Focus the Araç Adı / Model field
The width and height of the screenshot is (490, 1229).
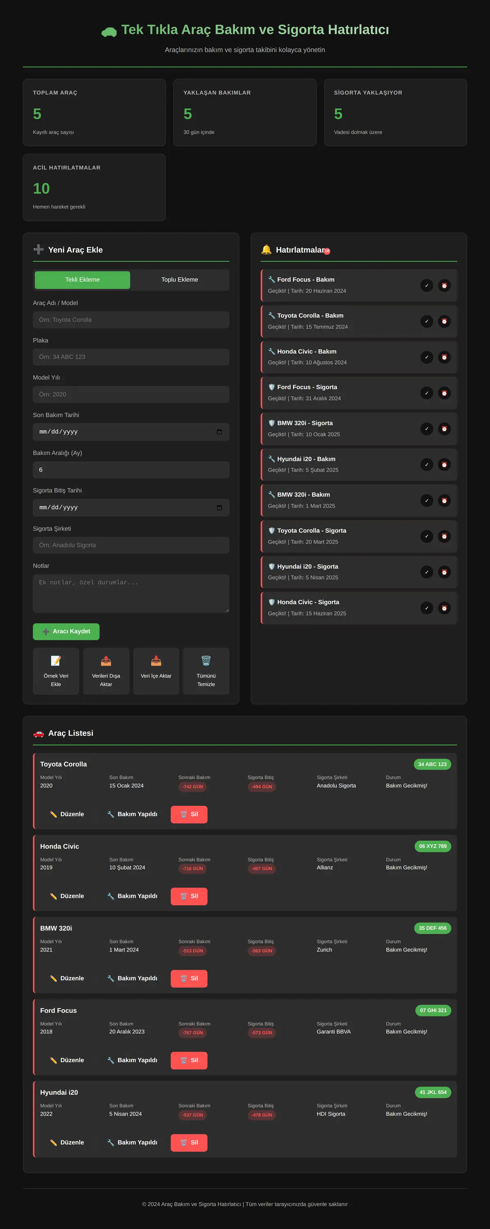[131, 320]
